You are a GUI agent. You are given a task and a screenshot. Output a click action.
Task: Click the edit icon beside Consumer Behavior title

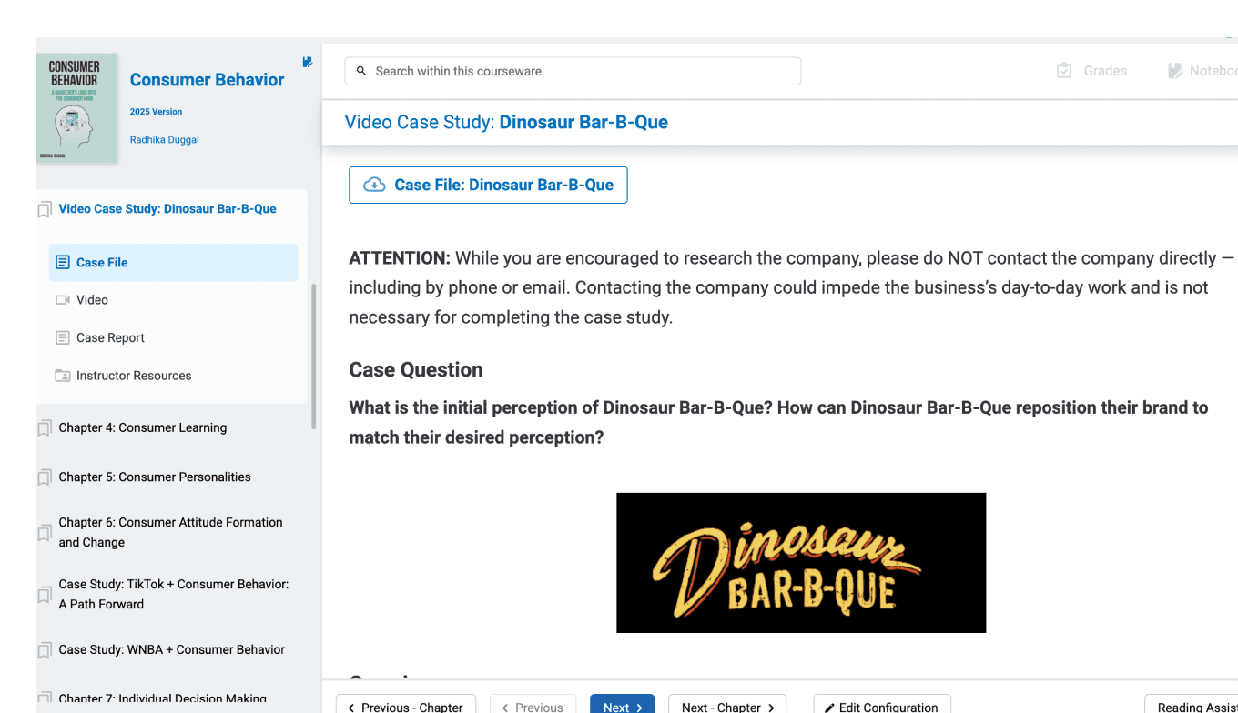pyautogui.click(x=308, y=62)
